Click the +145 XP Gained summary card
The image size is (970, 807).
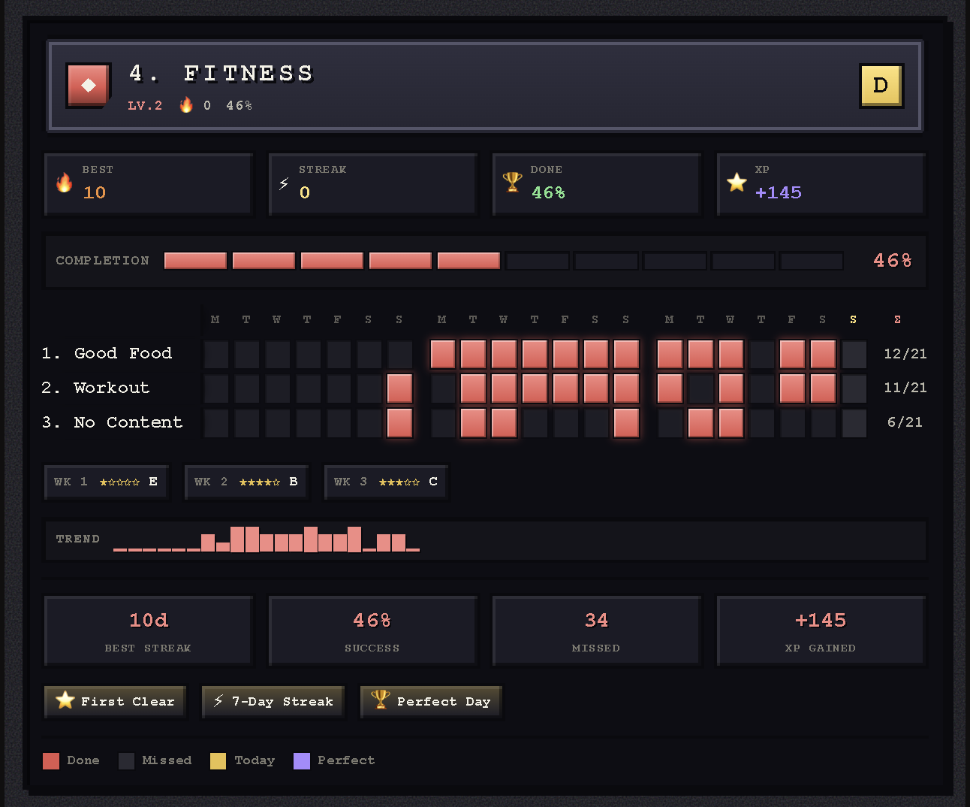[x=821, y=631]
